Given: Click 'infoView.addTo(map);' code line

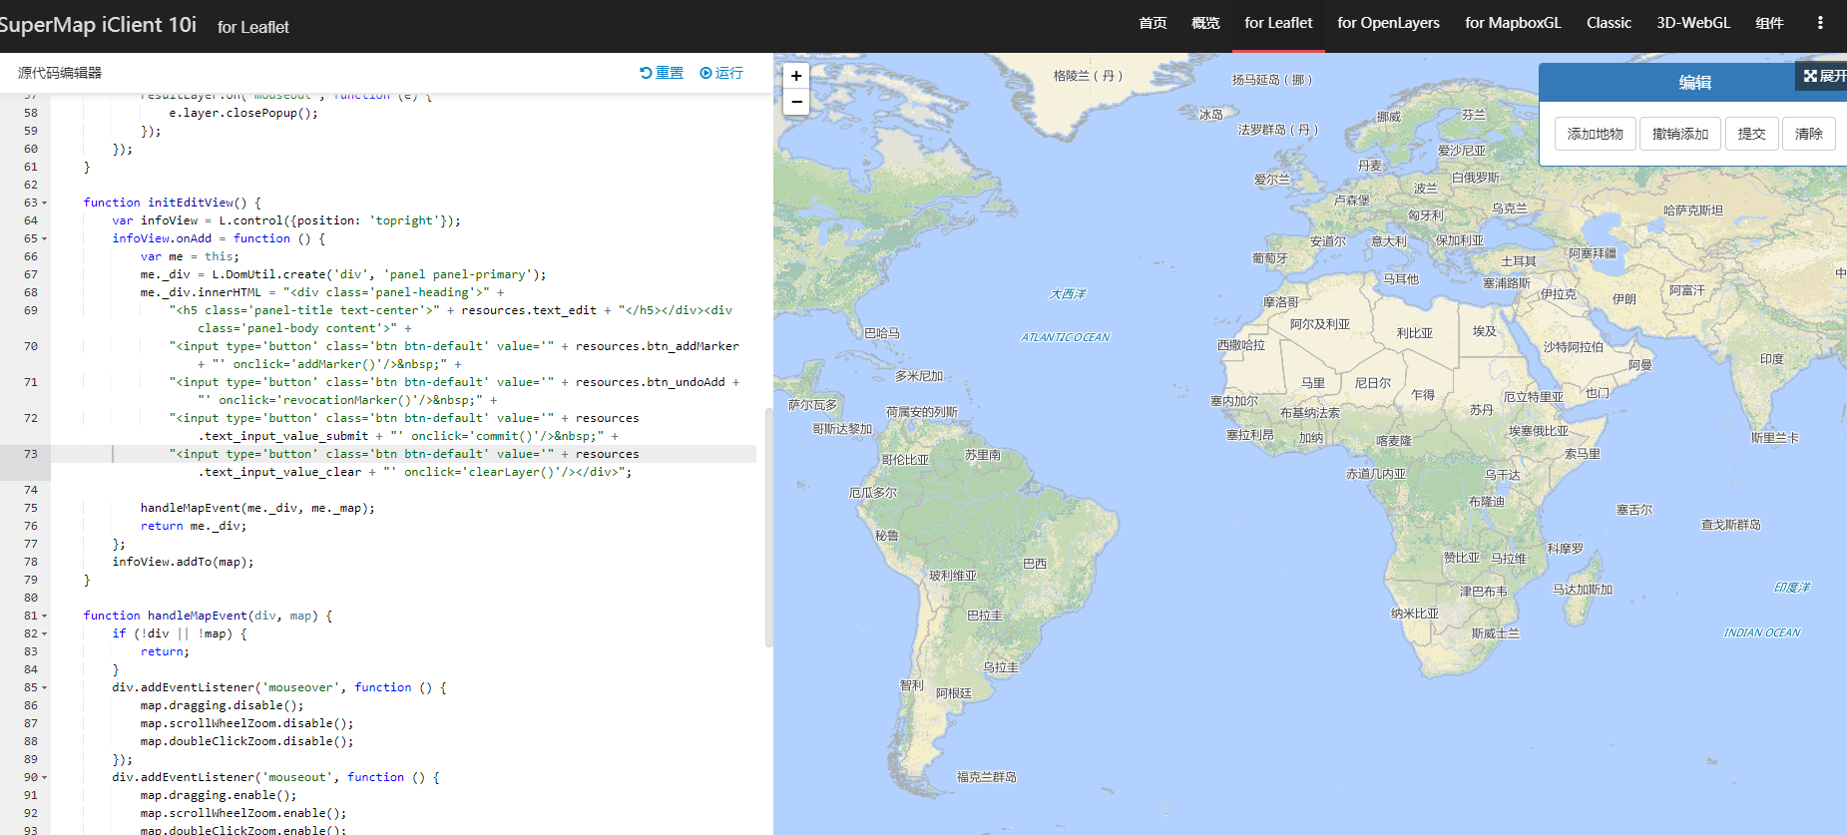Looking at the screenshot, I should pyautogui.click(x=183, y=562).
